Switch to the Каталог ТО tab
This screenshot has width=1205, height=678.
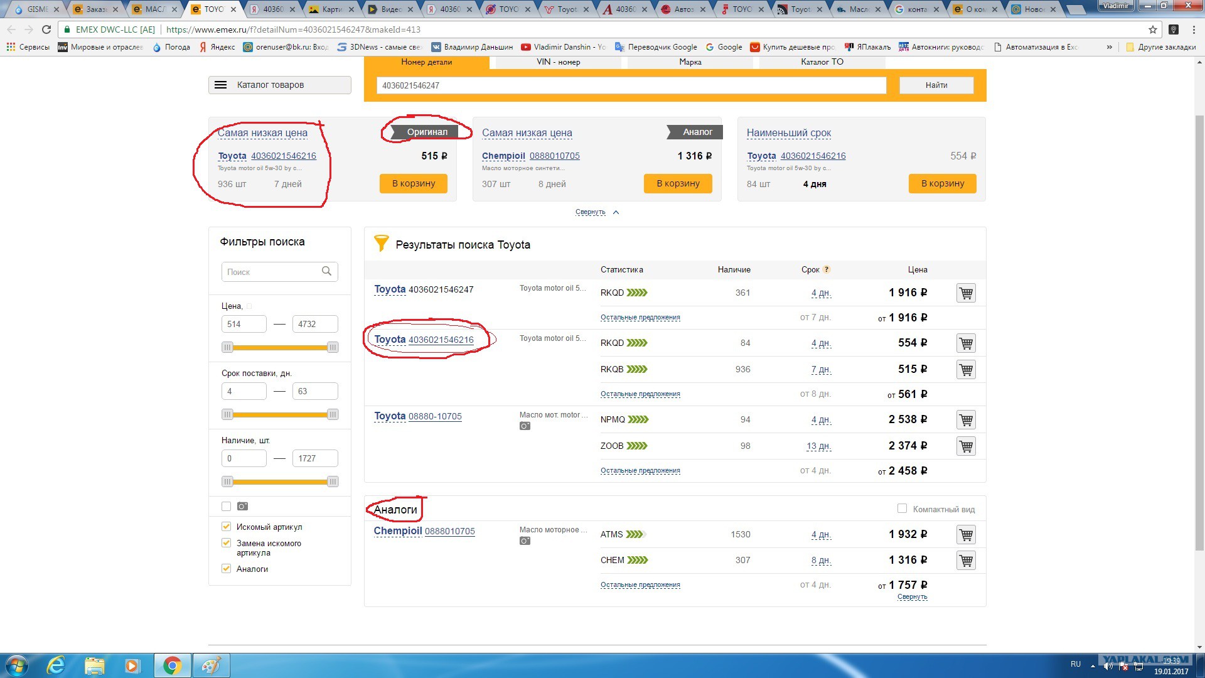[x=822, y=62]
